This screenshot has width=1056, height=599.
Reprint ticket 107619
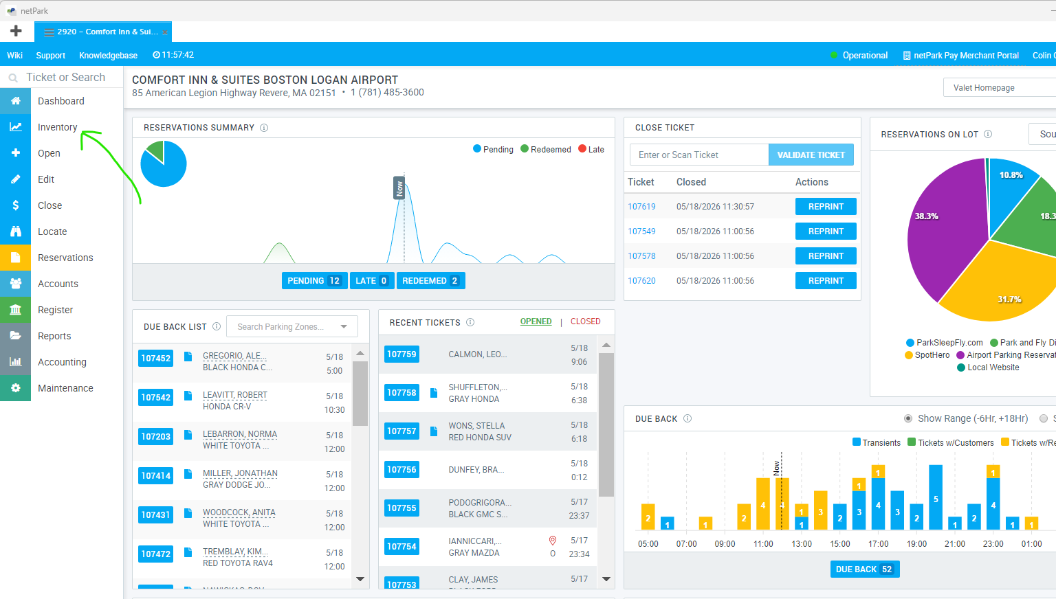[x=826, y=207]
